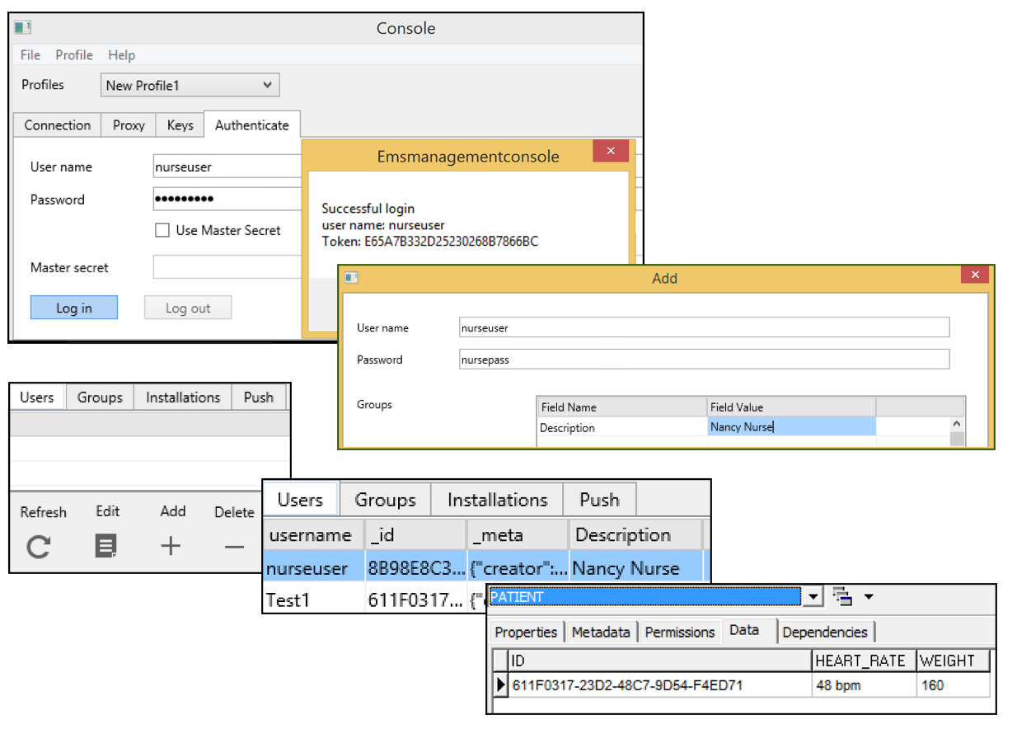This screenshot has width=1031, height=743.
Task: Switch to the Connection tab
Action: pos(58,125)
